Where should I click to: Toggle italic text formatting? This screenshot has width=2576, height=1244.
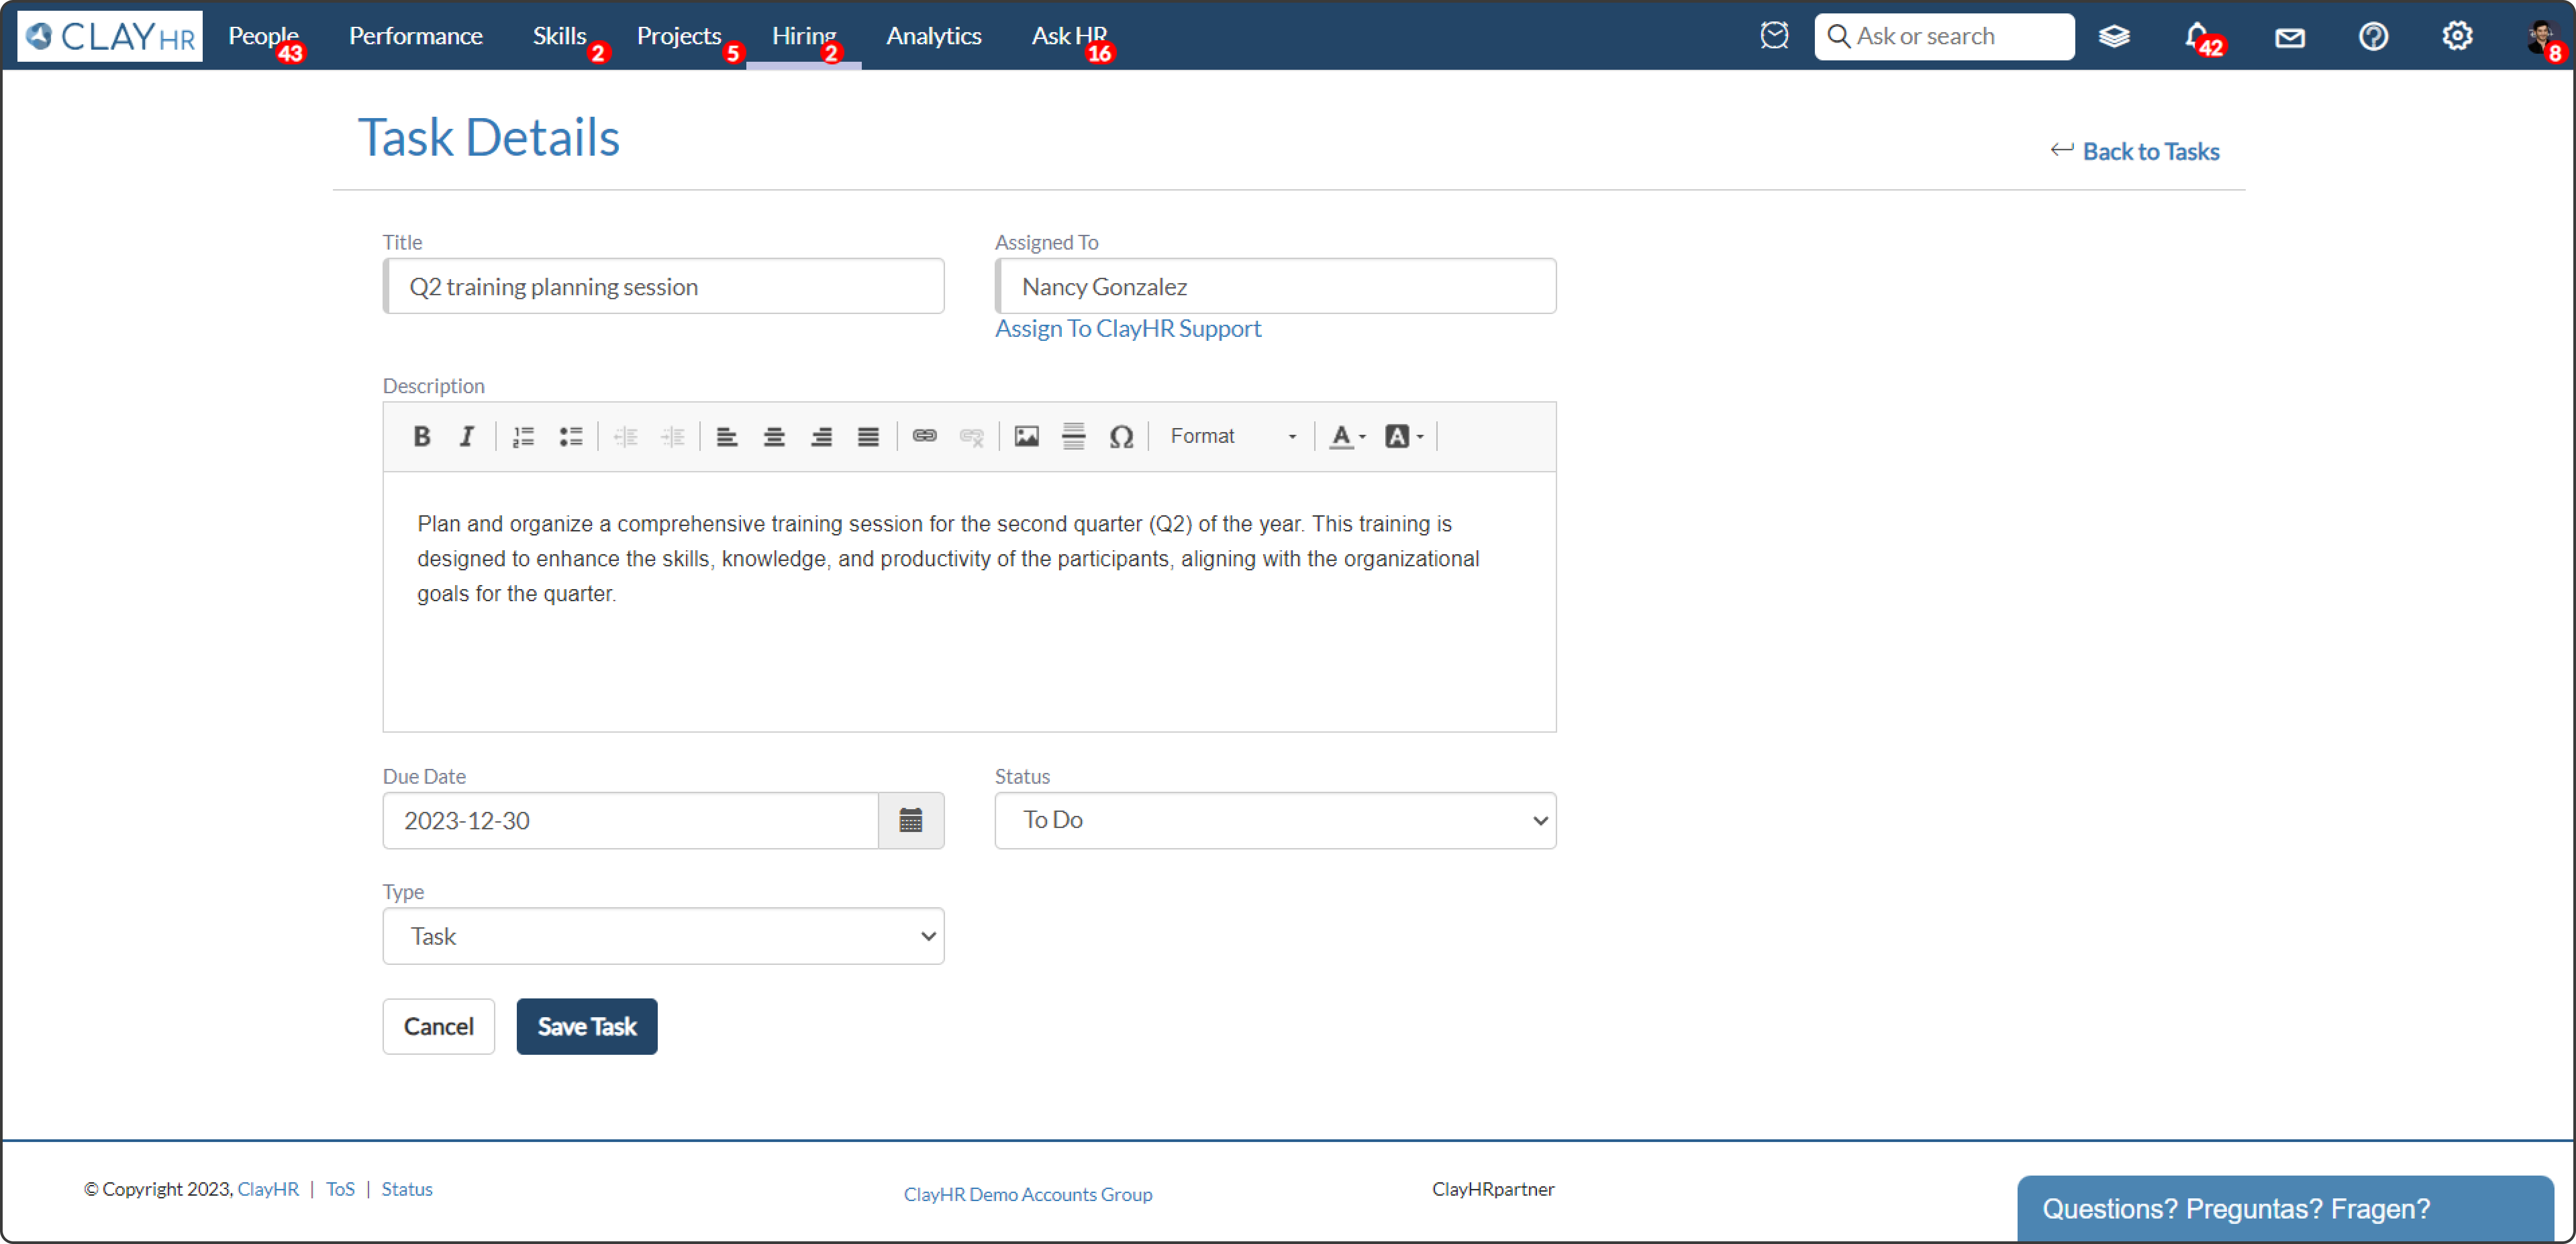pyautogui.click(x=466, y=437)
